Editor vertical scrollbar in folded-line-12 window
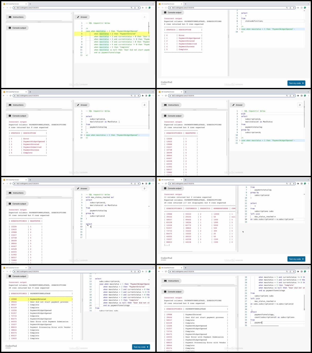Image resolution: width=312 pixels, height=353 pixels. [x=304, y=114]
